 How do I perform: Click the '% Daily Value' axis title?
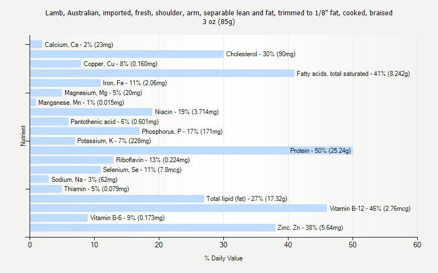(x=223, y=258)
